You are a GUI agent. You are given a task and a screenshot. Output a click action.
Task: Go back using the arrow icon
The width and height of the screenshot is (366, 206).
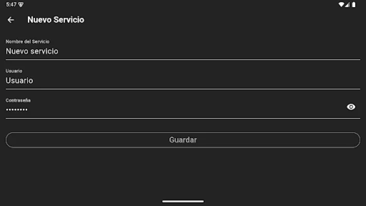(x=11, y=20)
